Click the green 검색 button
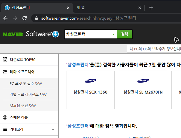 125,34
